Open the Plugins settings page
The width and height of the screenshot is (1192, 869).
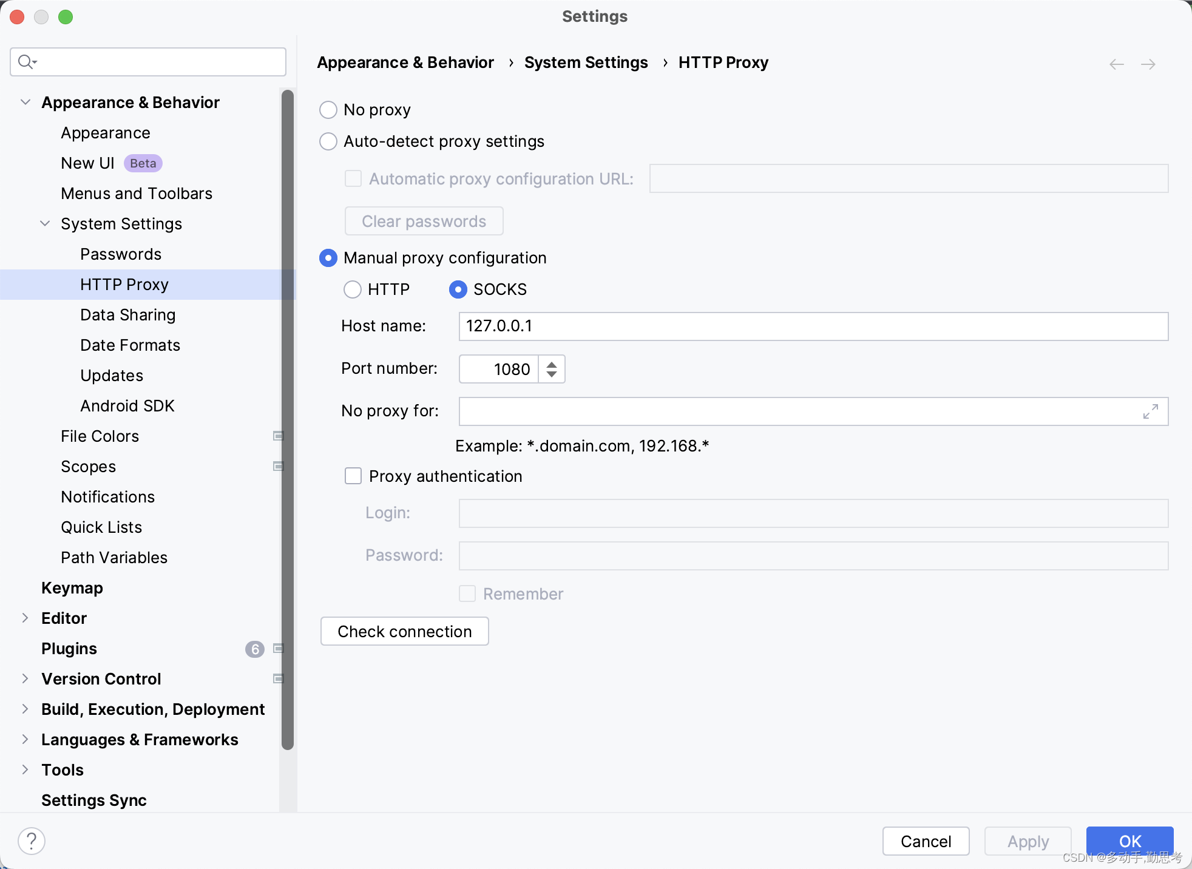69,649
